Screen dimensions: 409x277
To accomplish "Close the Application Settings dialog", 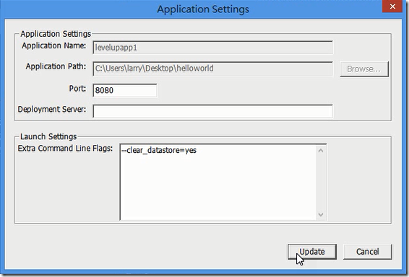I will pos(392,6).
